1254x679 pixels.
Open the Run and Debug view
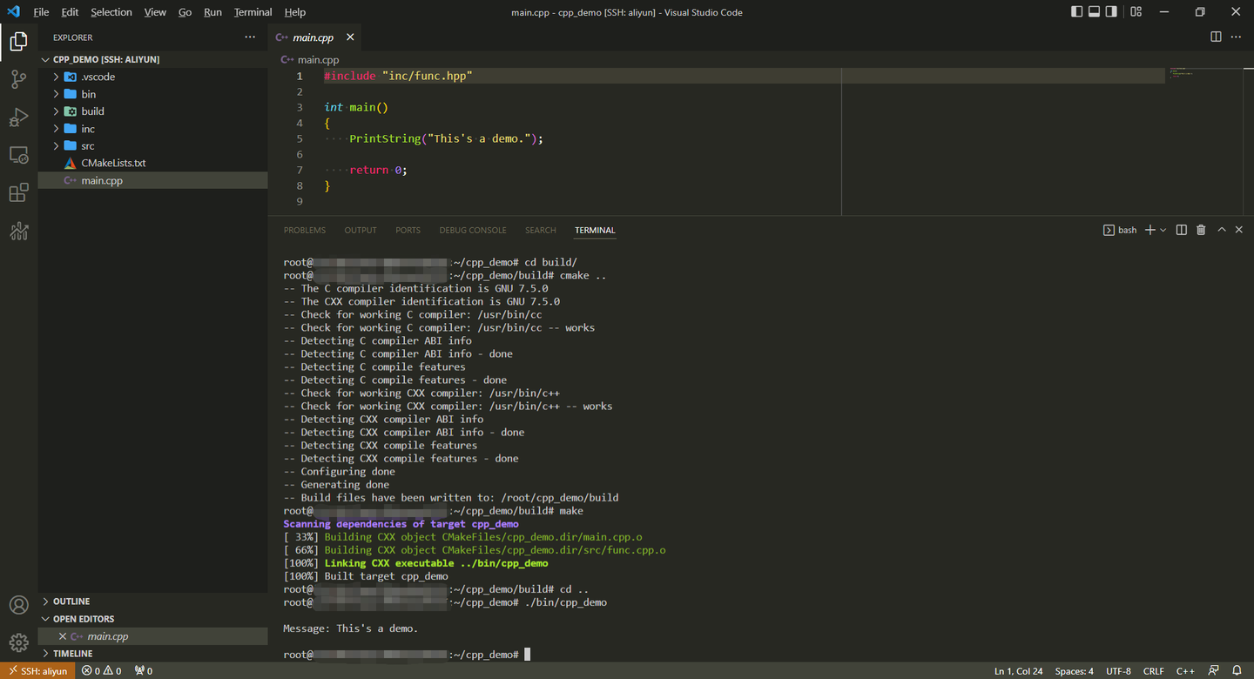[18, 117]
